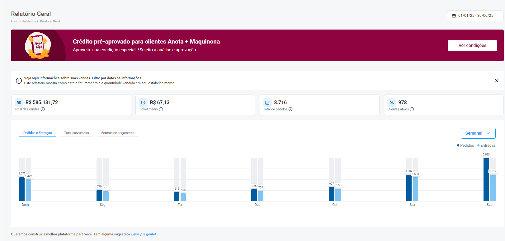Image resolution: width=505 pixels, height=241 pixels.
Task: Click info icon next to Total das vendas
Action: 43,109
